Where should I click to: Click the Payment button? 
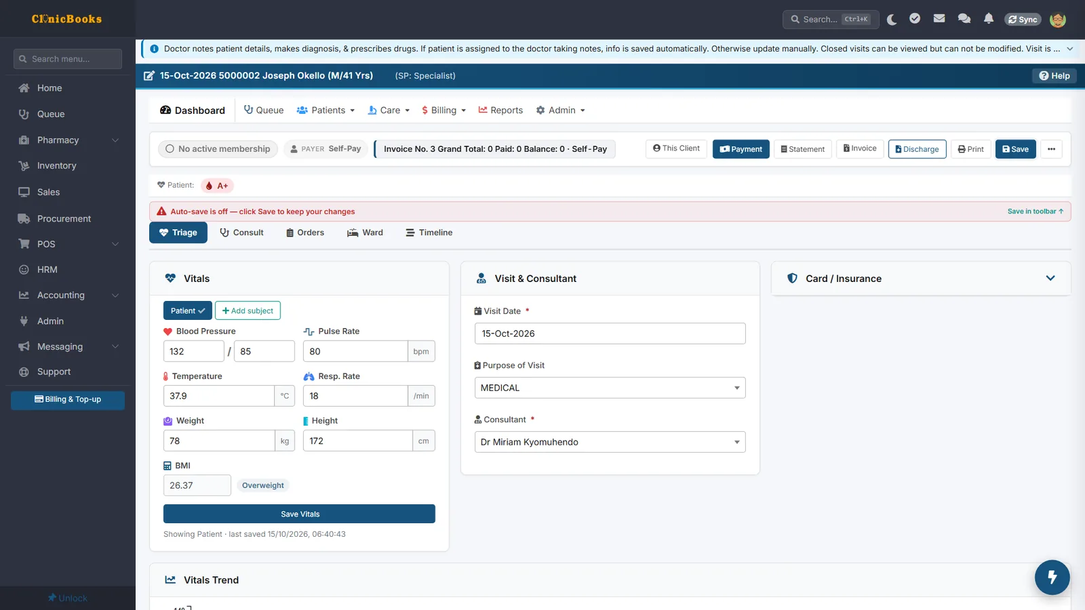click(x=741, y=149)
